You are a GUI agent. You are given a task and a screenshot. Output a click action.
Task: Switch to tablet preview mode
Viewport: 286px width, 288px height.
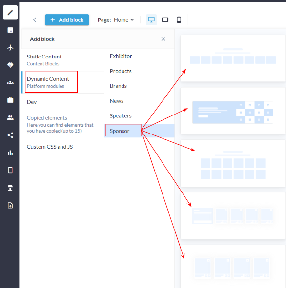pos(165,19)
